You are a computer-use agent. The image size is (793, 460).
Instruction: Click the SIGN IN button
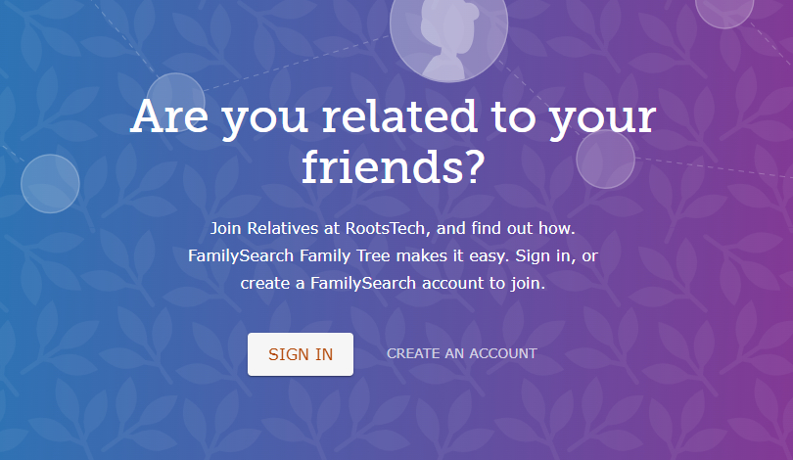[x=301, y=354]
